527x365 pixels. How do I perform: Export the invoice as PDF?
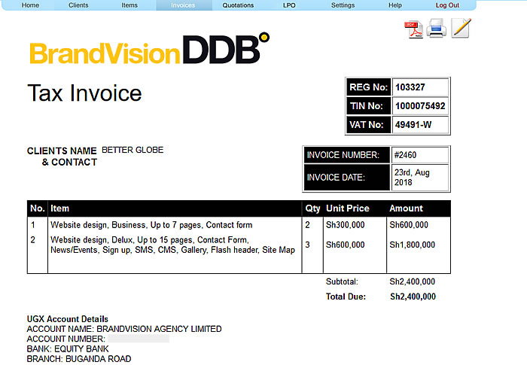[415, 29]
